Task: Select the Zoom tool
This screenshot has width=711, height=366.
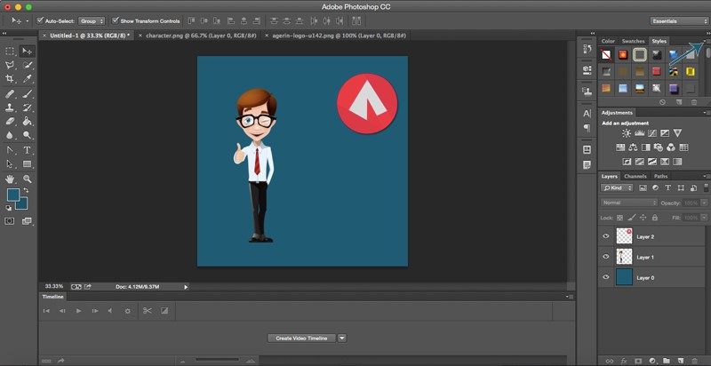Action: click(x=28, y=179)
